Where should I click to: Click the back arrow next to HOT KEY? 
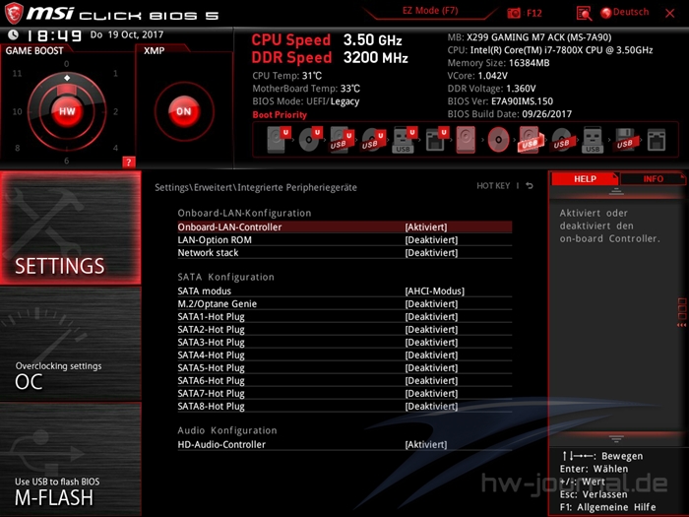click(530, 186)
